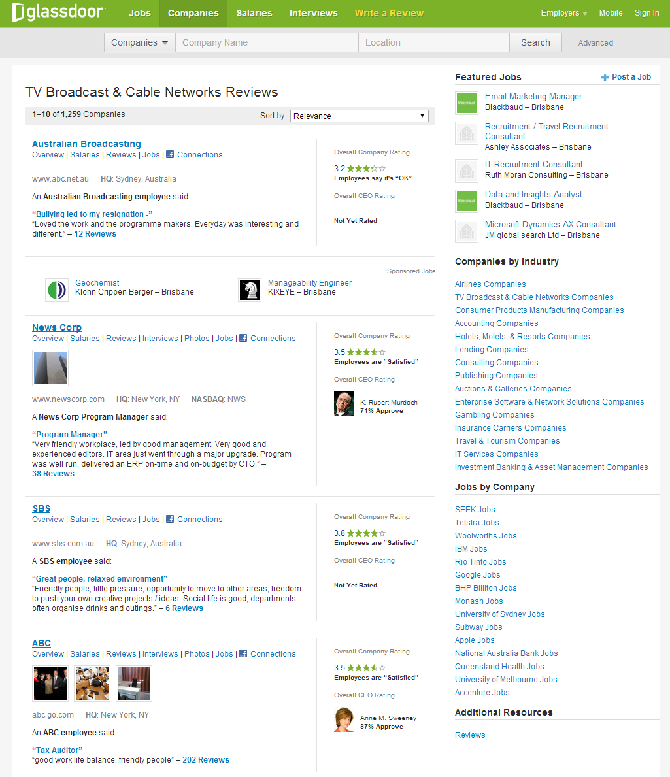Image resolution: width=670 pixels, height=777 pixels.
Task: Open the SBS company title link
Action: pos(41,508)
